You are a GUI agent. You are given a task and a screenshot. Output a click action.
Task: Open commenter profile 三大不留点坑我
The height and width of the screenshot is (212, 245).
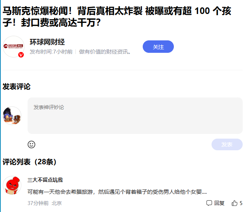point(45,180)
